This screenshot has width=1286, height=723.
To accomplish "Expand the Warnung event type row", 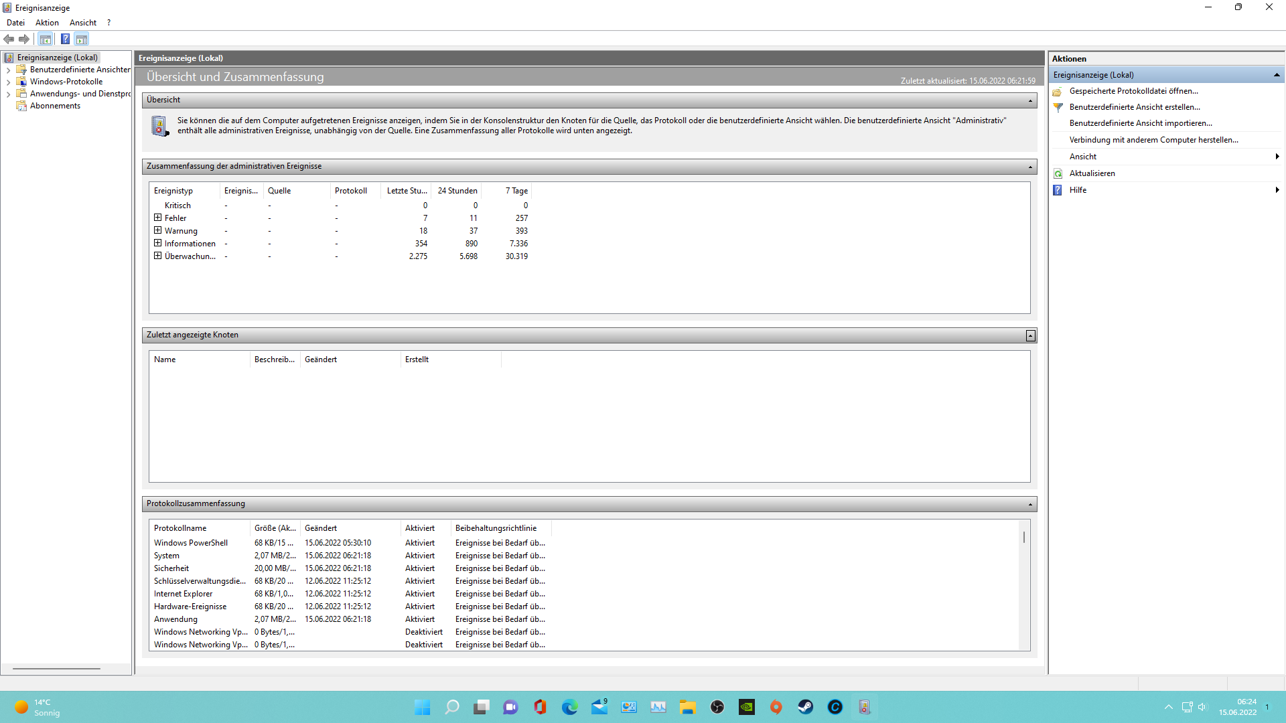I will coord(157,230).
